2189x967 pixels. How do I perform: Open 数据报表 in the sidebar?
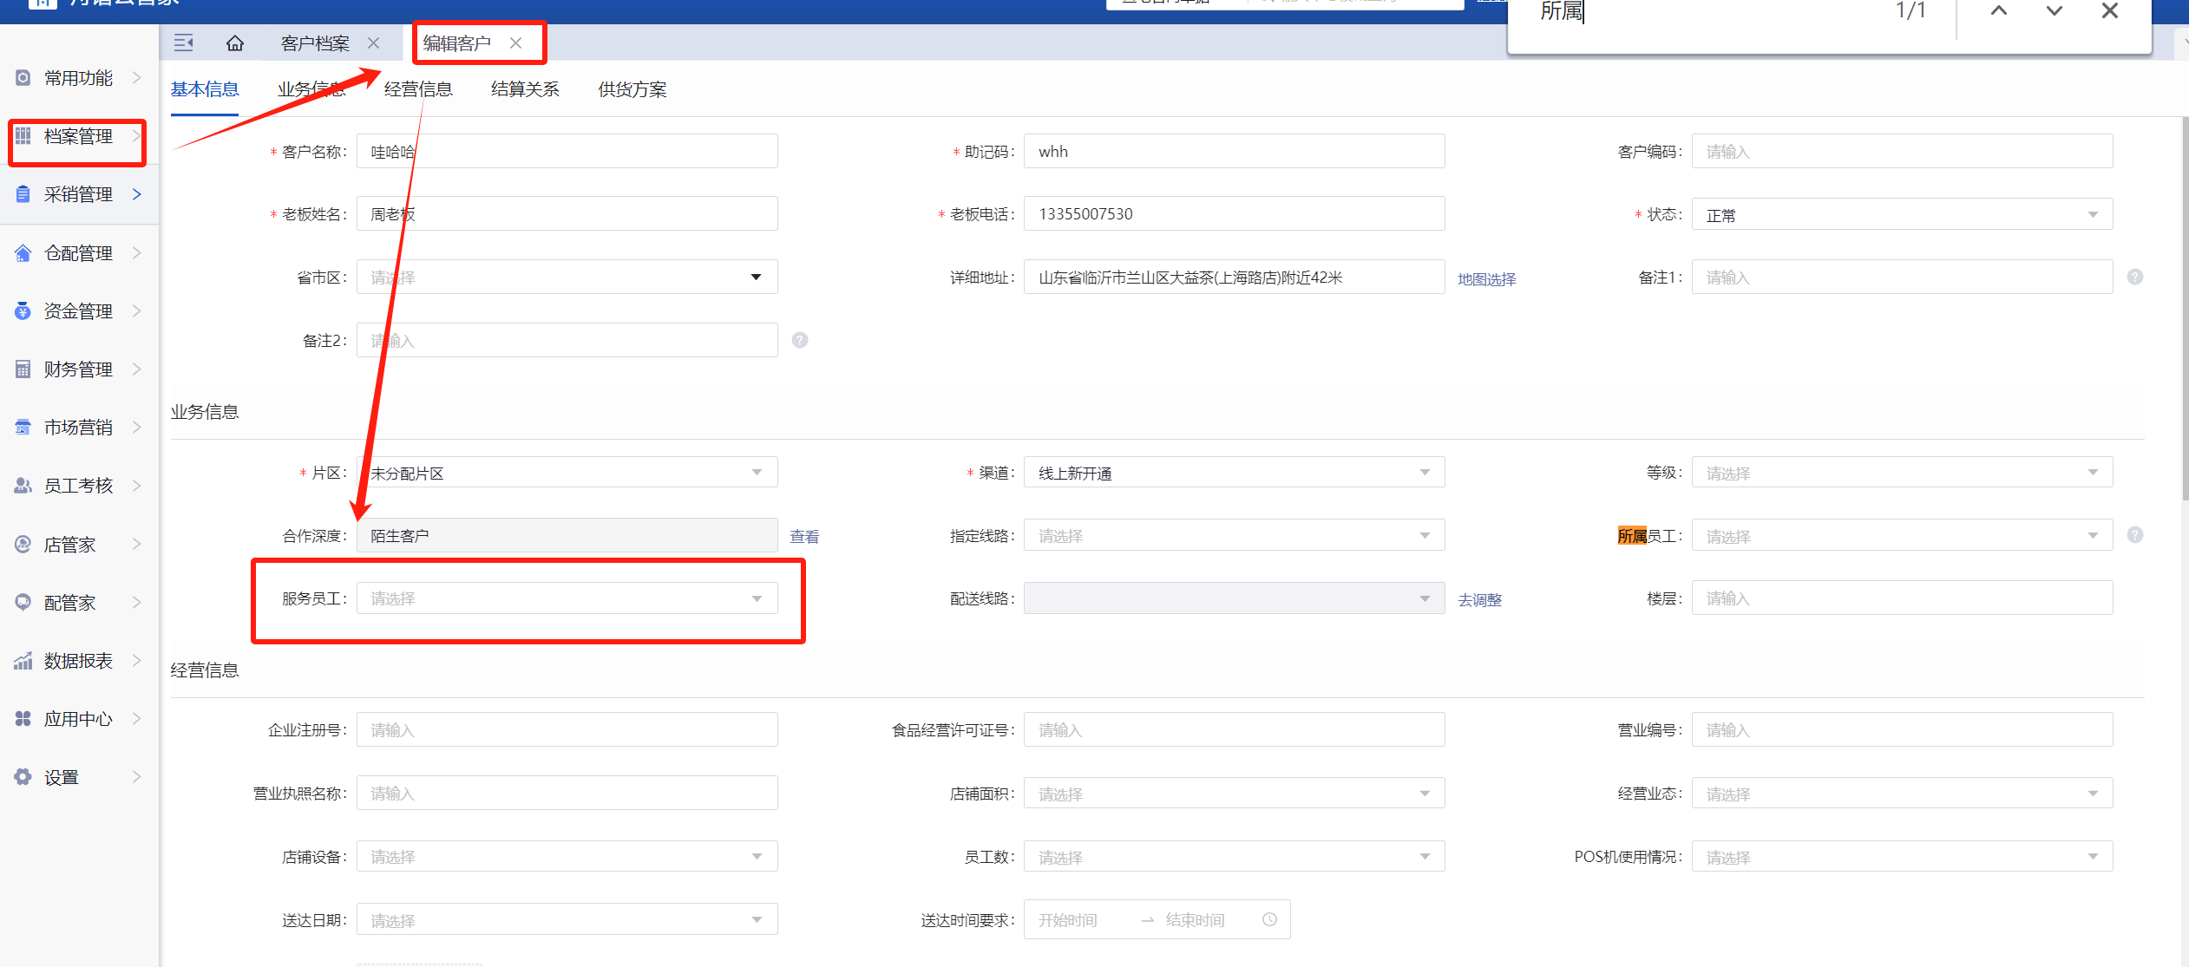pos(78,661)
